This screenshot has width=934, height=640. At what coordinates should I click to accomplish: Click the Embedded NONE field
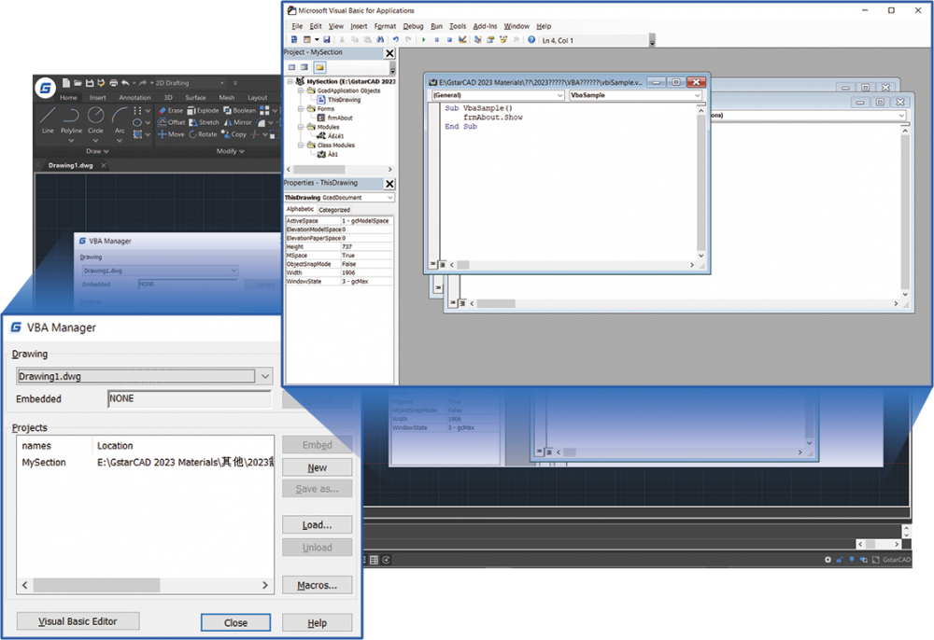[x=190, y=398]
